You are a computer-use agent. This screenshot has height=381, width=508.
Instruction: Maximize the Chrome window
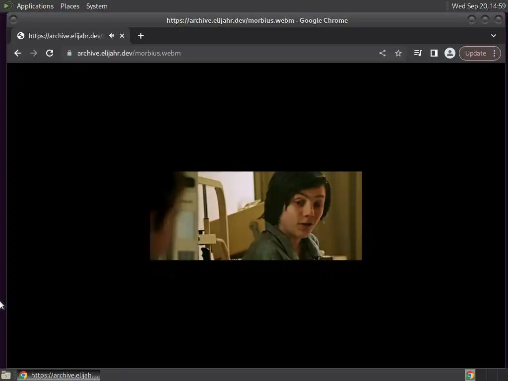tap(485, 20)
